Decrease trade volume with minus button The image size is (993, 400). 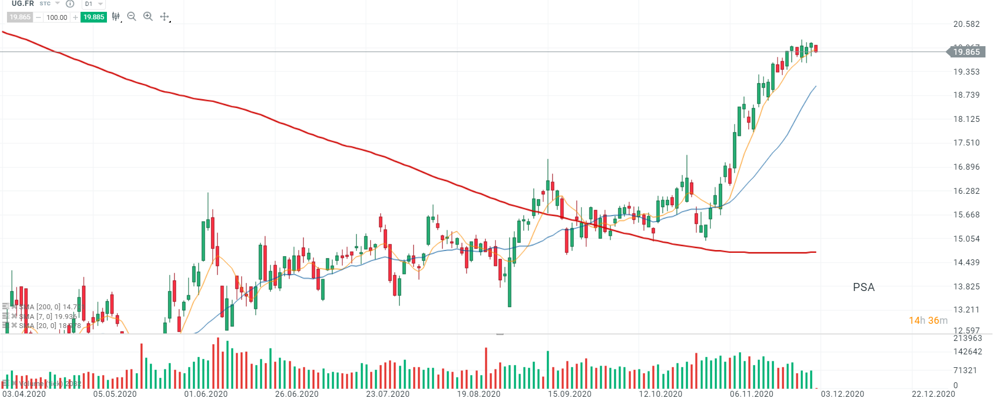click(38, 17)
